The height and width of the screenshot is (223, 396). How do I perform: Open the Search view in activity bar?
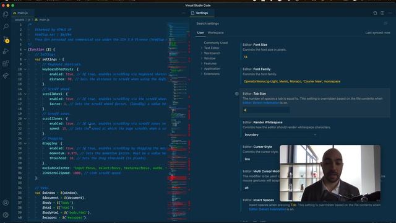[6, 26]
